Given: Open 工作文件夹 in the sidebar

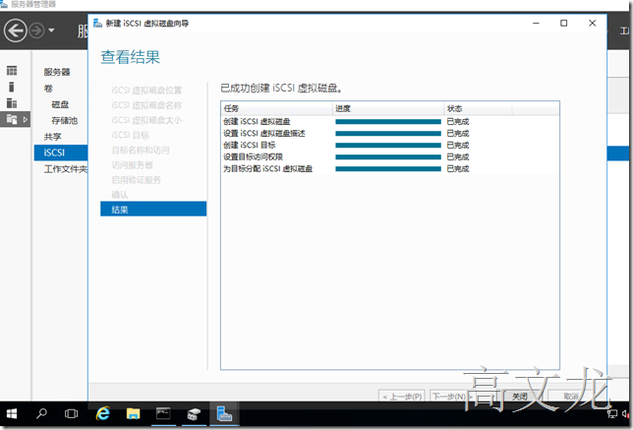Looking at the screenshot, I should pos(66,169).
